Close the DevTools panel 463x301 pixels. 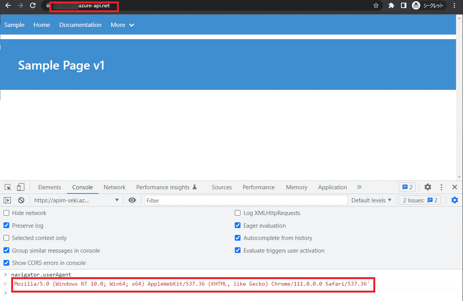click(455, 187)
